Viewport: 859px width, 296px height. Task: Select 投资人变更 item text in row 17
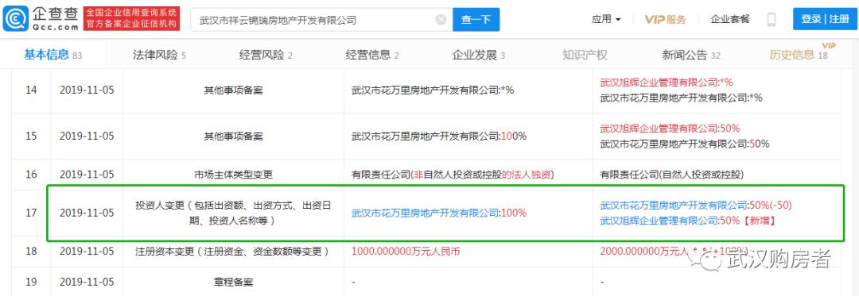pos(233,213)
